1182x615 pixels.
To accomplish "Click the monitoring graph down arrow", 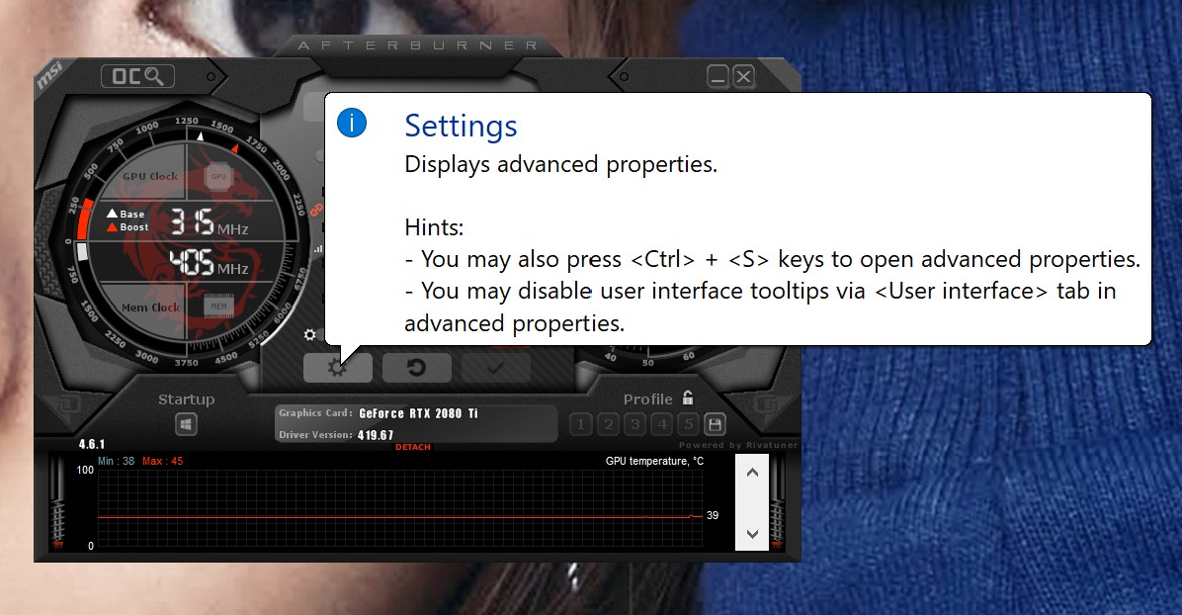I will [751, 534].
